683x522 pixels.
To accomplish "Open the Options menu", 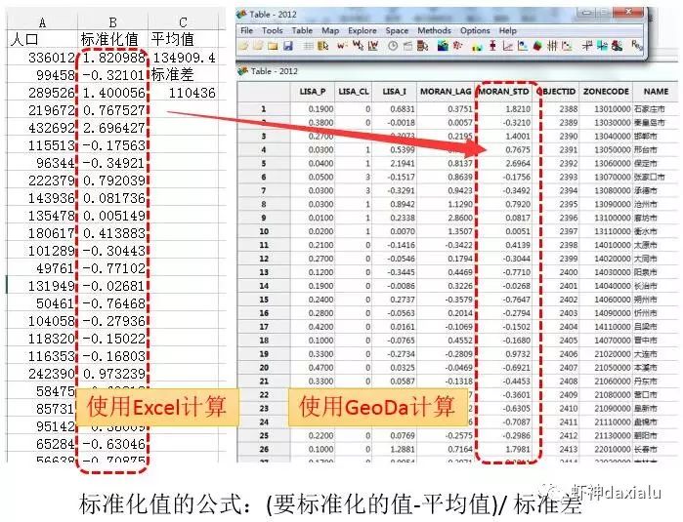I will [475, 30].
